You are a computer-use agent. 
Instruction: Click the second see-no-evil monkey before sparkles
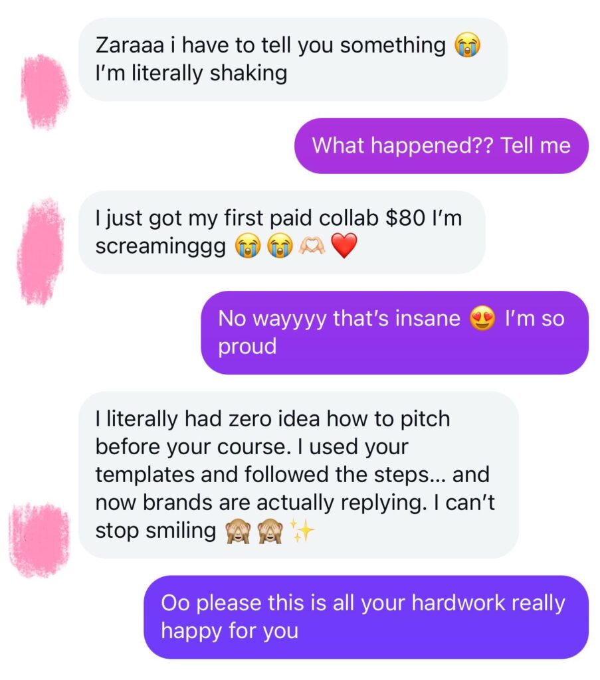coord(270,531)
